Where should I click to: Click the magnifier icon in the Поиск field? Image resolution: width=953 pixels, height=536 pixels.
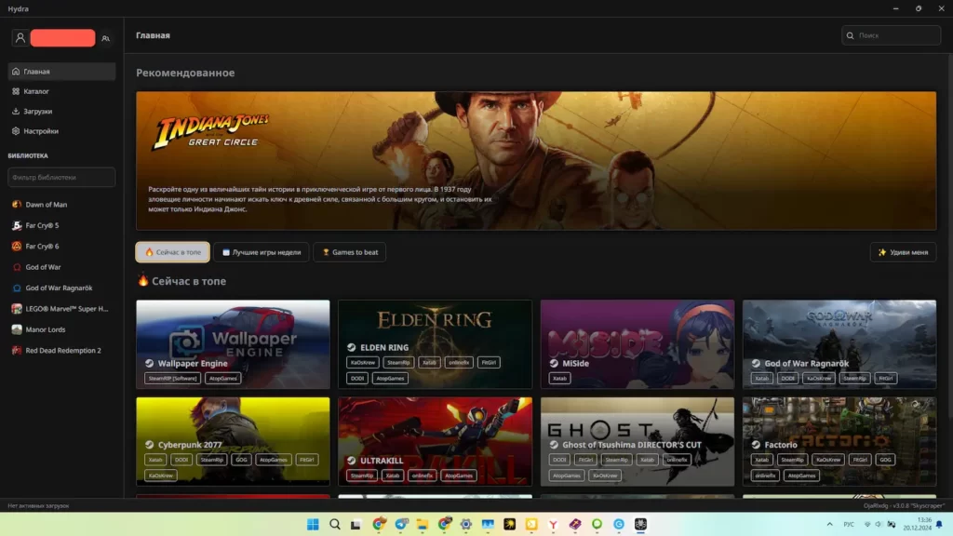coord(852,34)
